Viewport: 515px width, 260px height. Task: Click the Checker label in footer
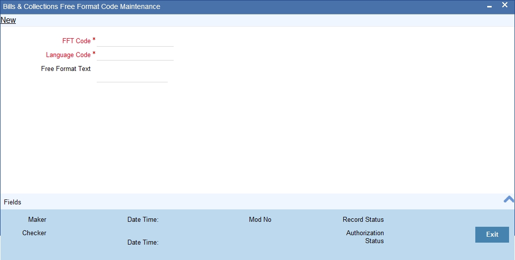point(34,233)
